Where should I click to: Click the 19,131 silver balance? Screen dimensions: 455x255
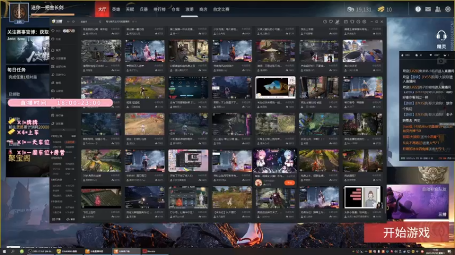point(363,10)
